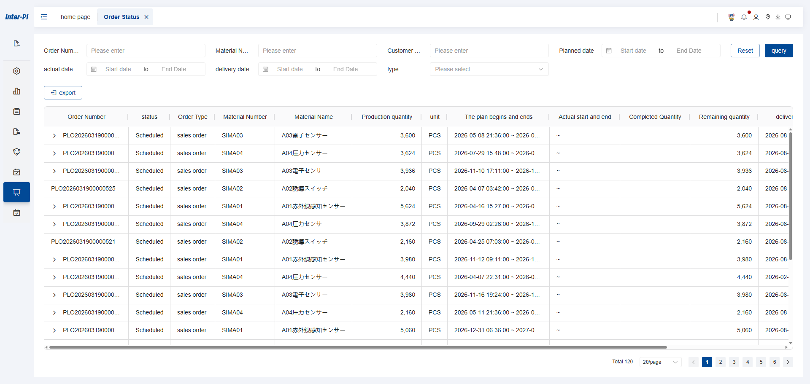Go to page 2

tap(721, 362)
